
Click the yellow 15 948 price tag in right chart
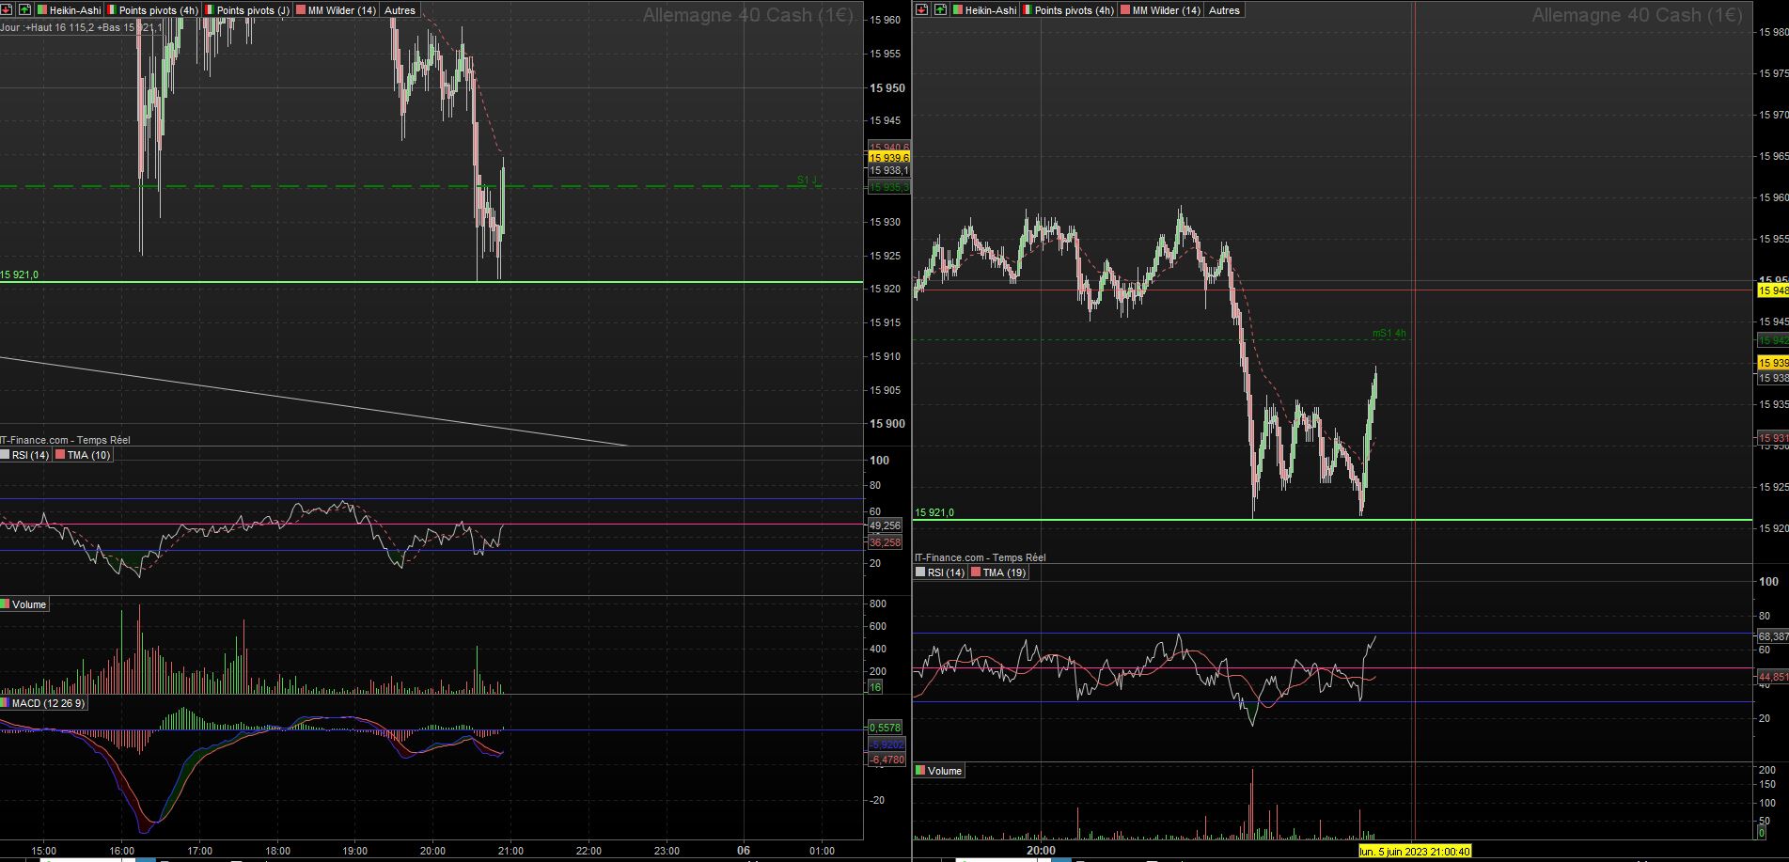[1773, 291]
